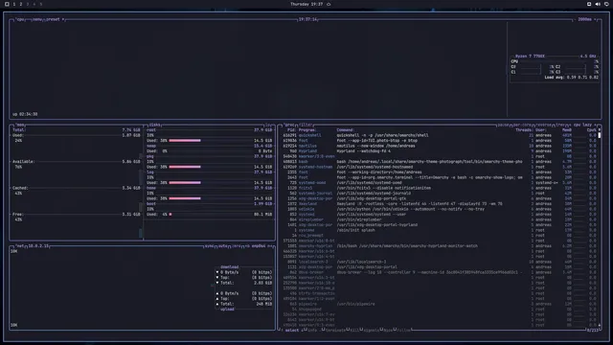
Task: Click the upload Total 248 MiB value
Action: tap(264, 304)
